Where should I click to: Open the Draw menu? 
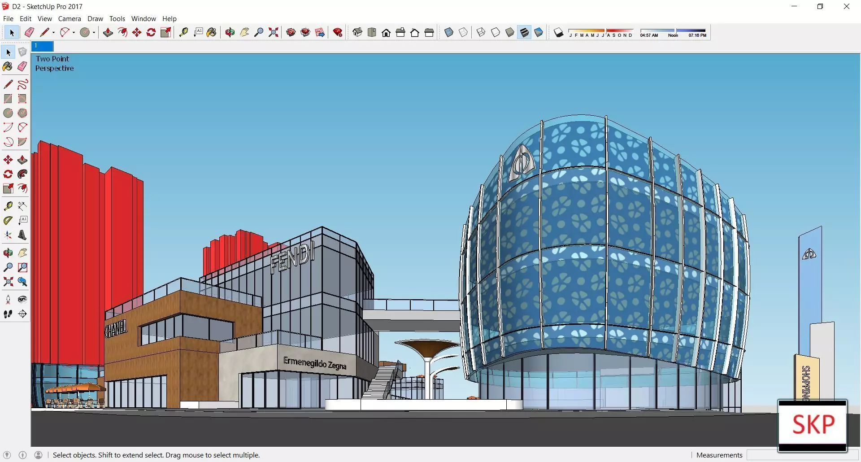(95, 18)
